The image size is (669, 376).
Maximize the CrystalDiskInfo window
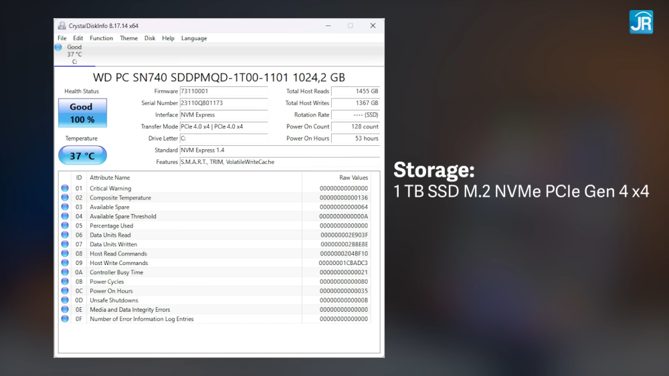pos(350,26)
